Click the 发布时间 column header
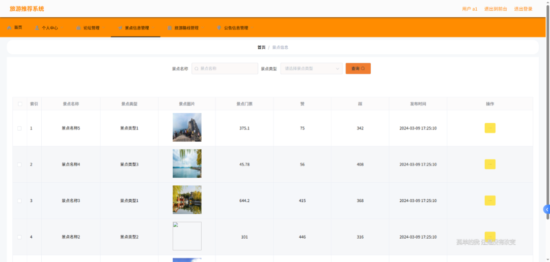Viewport: 550px width, 262px height. [418, 104]
